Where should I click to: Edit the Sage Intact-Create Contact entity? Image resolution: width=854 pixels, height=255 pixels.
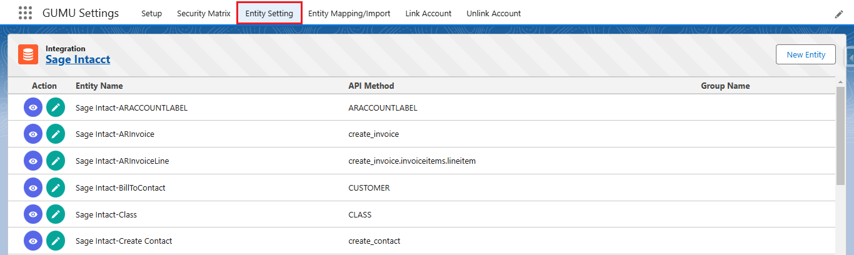56,241
